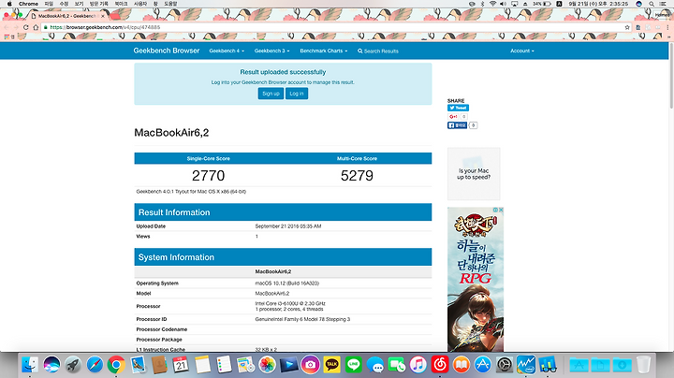
Task: Open Photos app in the dock
Action: point(267,365)
